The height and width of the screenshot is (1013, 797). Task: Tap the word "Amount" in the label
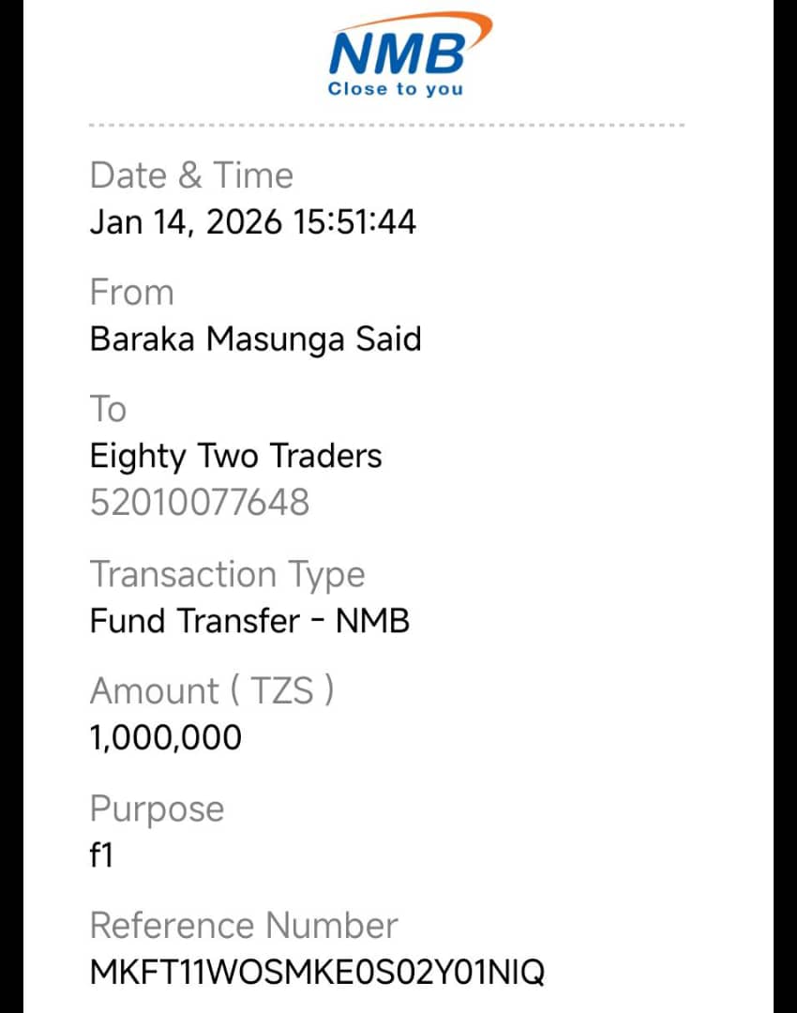(x=155, y=691)
